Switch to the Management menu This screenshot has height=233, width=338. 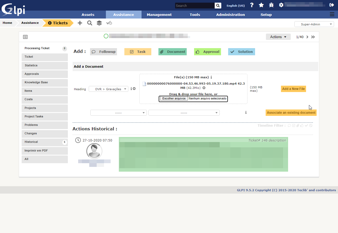(159, 15)
